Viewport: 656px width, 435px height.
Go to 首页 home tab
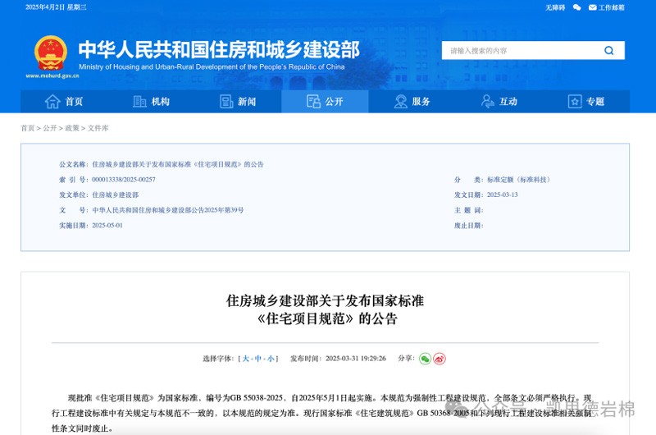click(x=64, y=102)
